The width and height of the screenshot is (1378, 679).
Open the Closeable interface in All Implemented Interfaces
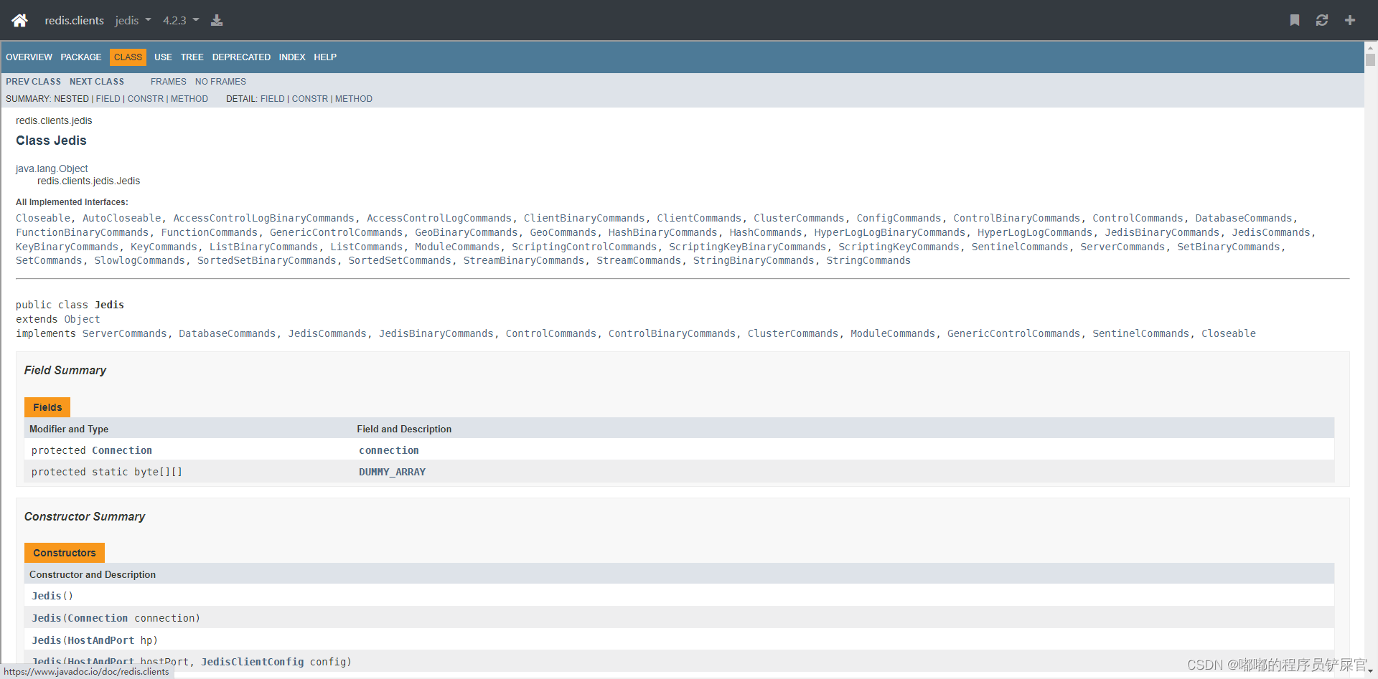coord(43,219)
